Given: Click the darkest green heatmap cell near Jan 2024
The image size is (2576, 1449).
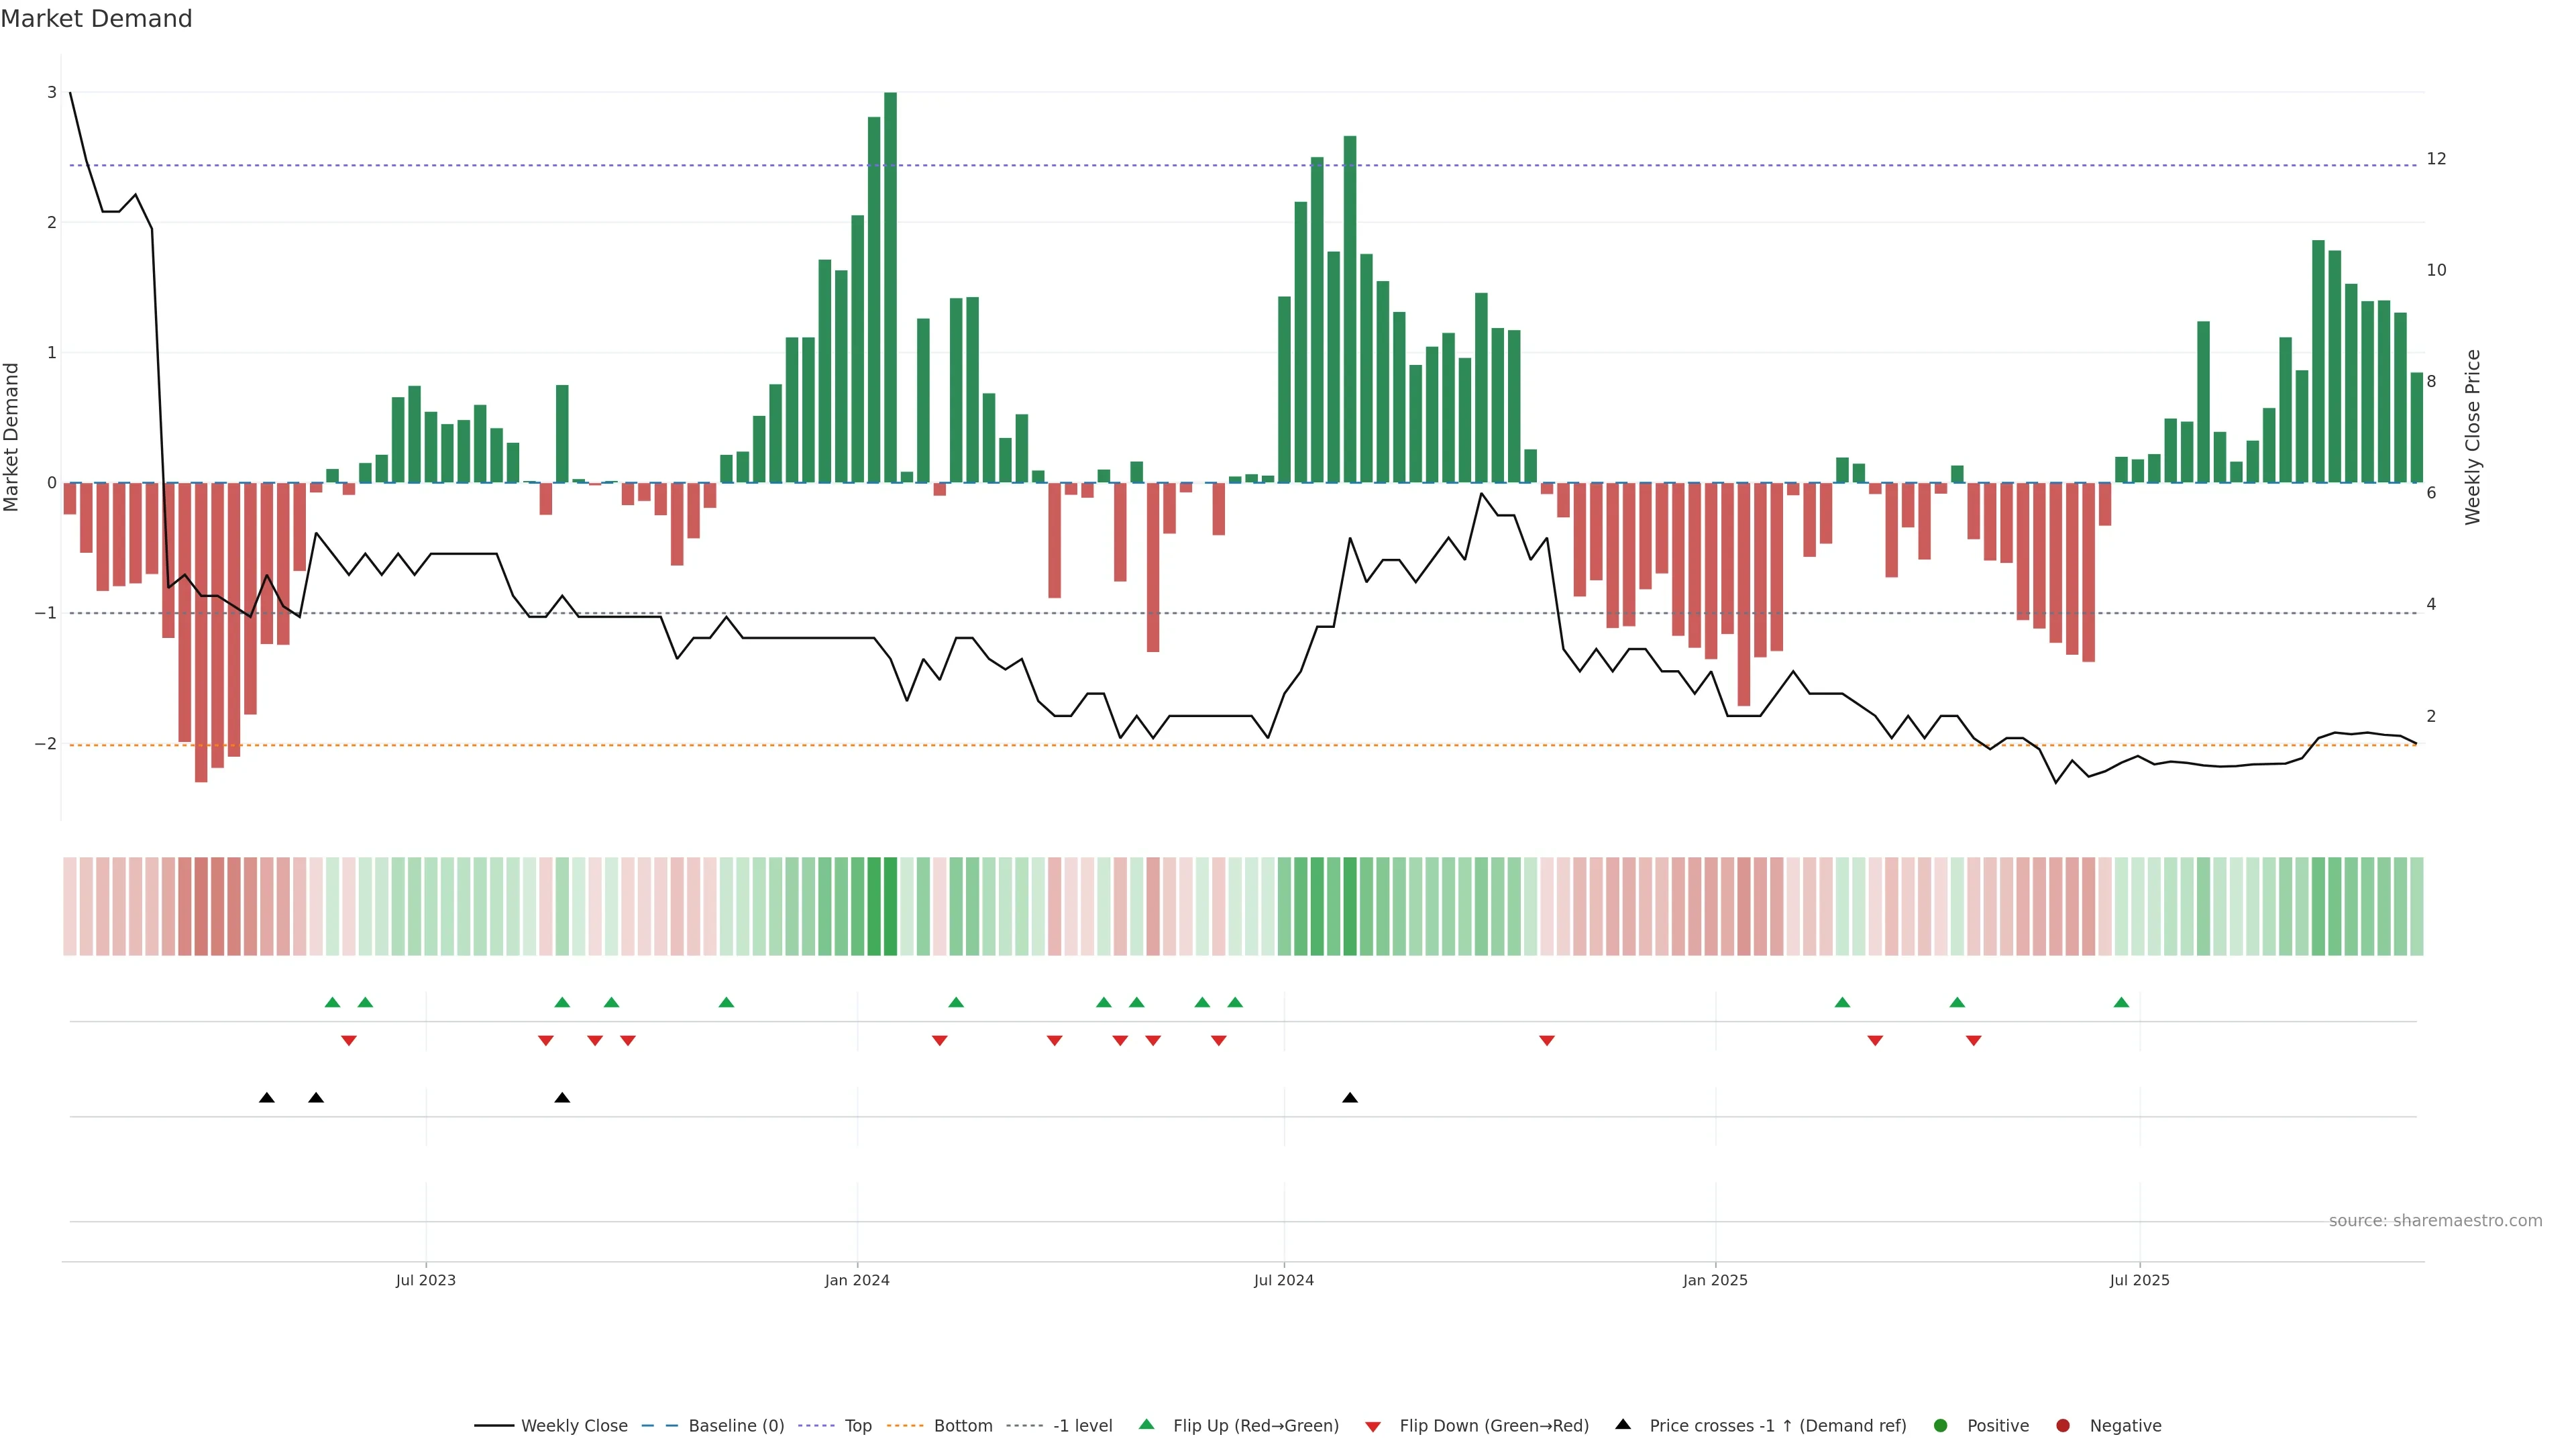Looking at the screenshot, I should pos(890,906).
